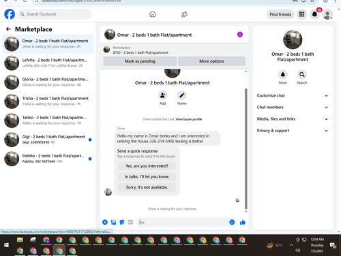Open the emoji picker

point(232,222)
